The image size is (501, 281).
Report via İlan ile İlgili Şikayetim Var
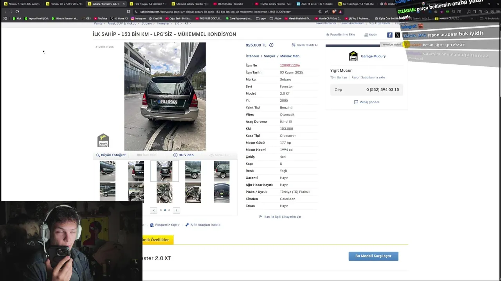pos(280,217)
